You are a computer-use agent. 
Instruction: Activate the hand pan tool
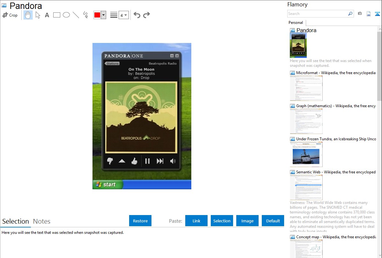click(28, 15)
